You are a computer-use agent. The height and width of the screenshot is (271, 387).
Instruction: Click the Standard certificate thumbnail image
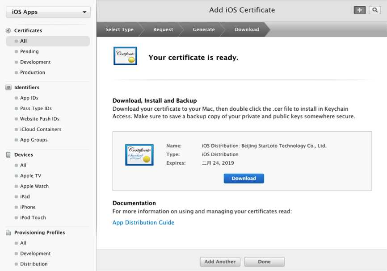pos(139,155)
